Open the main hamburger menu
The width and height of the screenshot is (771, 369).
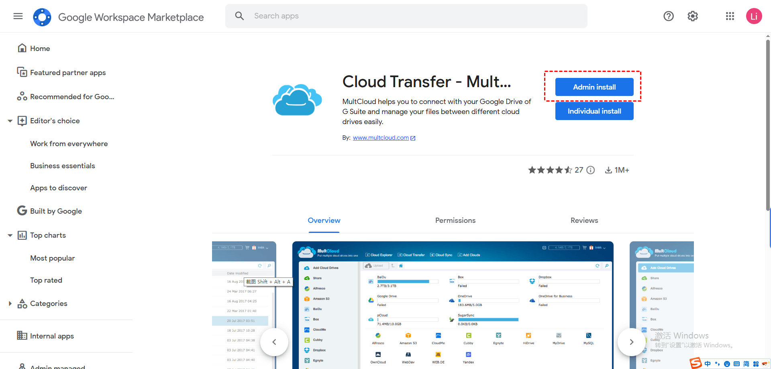[x=18, y=16]
